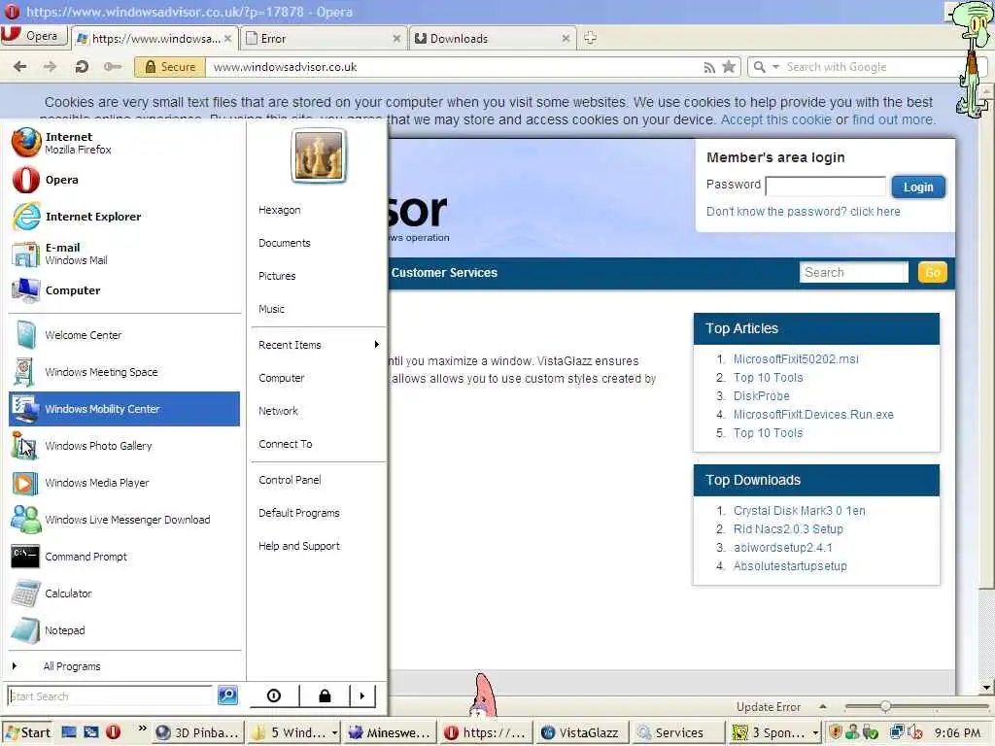Click the Search with Google field
The image size is (995, 746).
click(x=873, y=67)
